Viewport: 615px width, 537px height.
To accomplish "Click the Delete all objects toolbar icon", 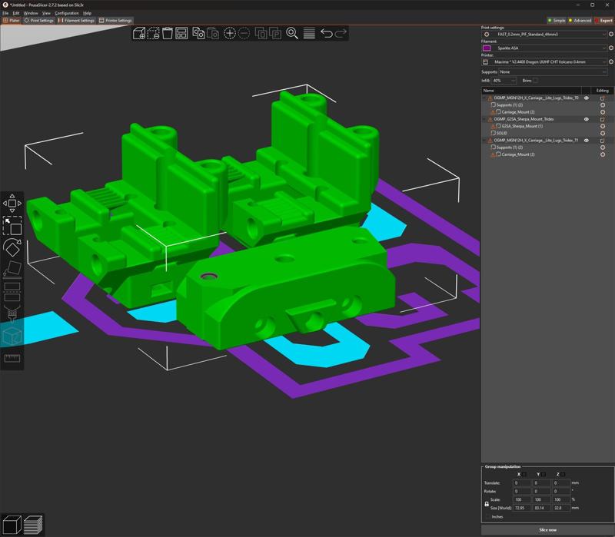I will [x=166, y=34].
